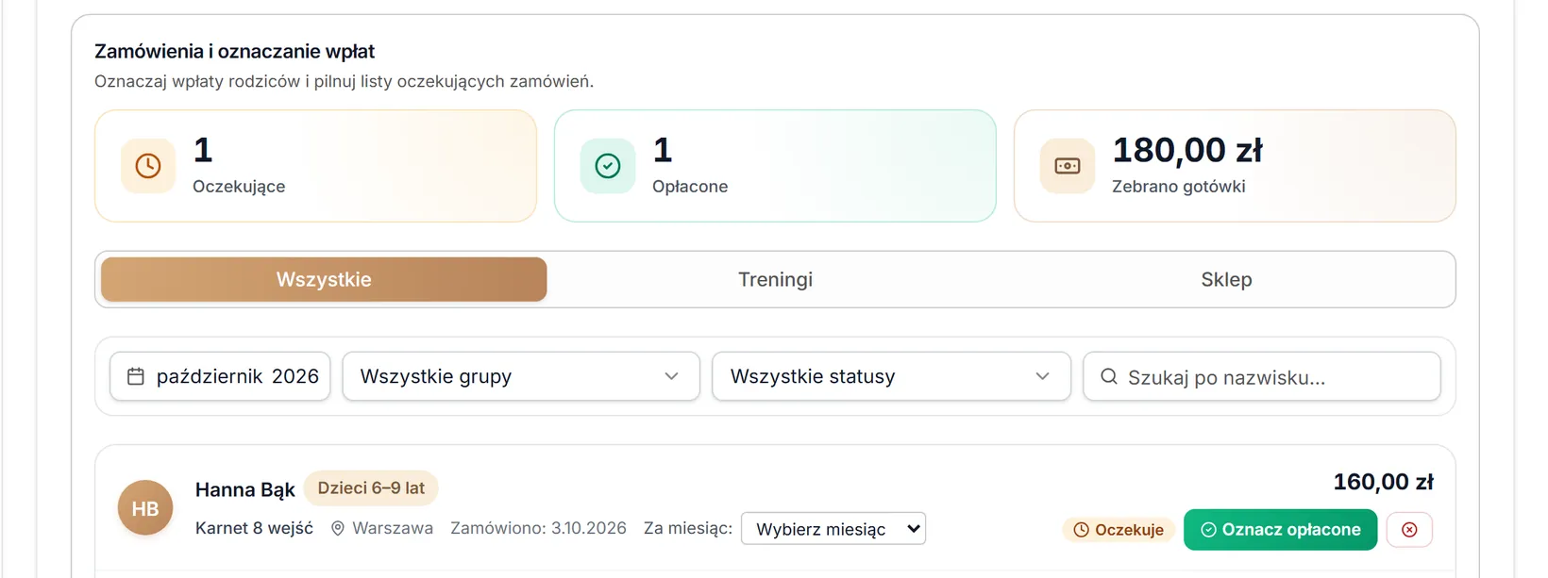This screenshot has width=1548, height=578.
Task: Click the calendar icon in month filter
Action: pos(136,376)
